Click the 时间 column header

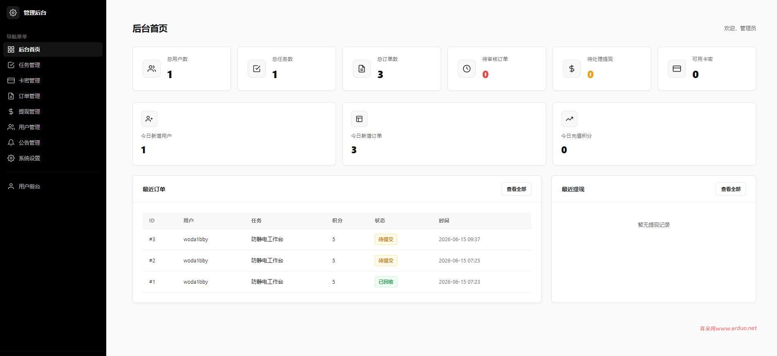(x=444, y=221)
